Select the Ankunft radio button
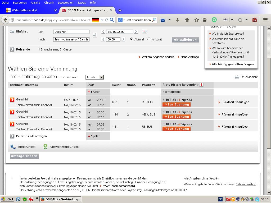Image resolution: width=271 pixels, height=203 pixels. (149, 39)
